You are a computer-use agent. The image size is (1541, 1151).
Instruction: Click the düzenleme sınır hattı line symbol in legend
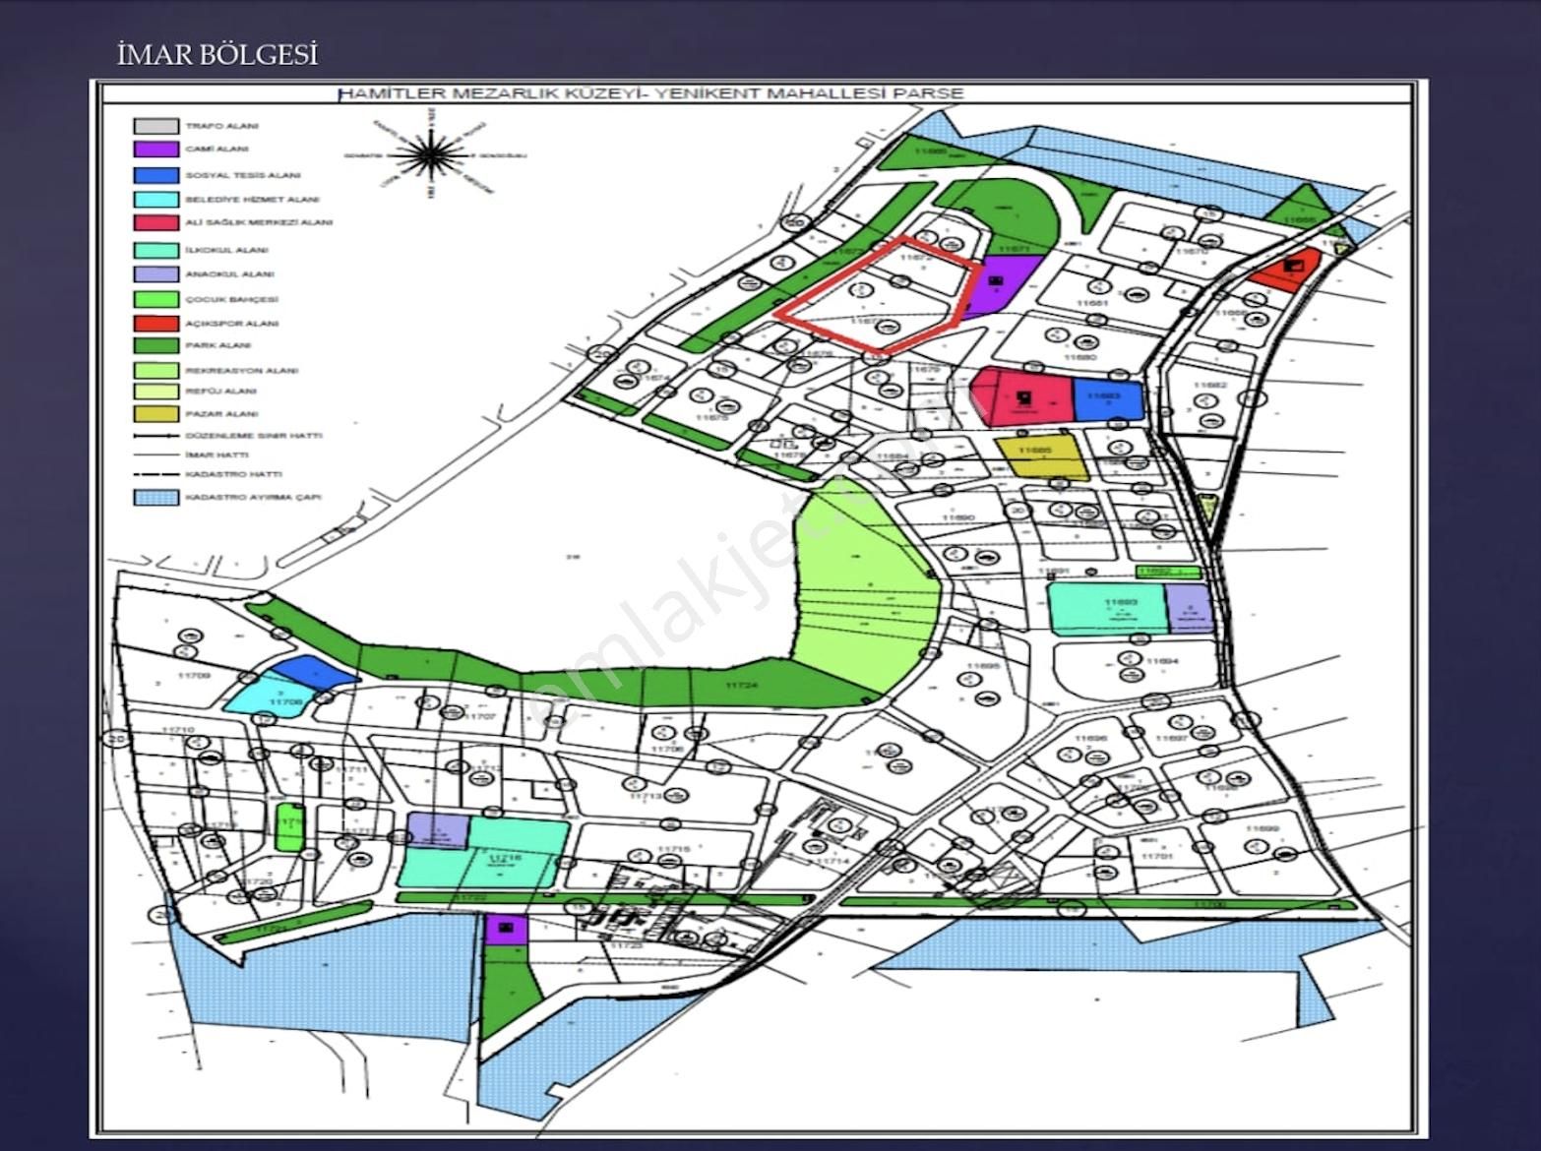coord(155,435)
